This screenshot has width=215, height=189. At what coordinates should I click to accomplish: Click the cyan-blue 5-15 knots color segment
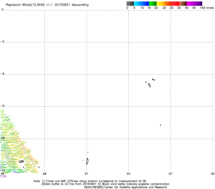click(141, 3)
